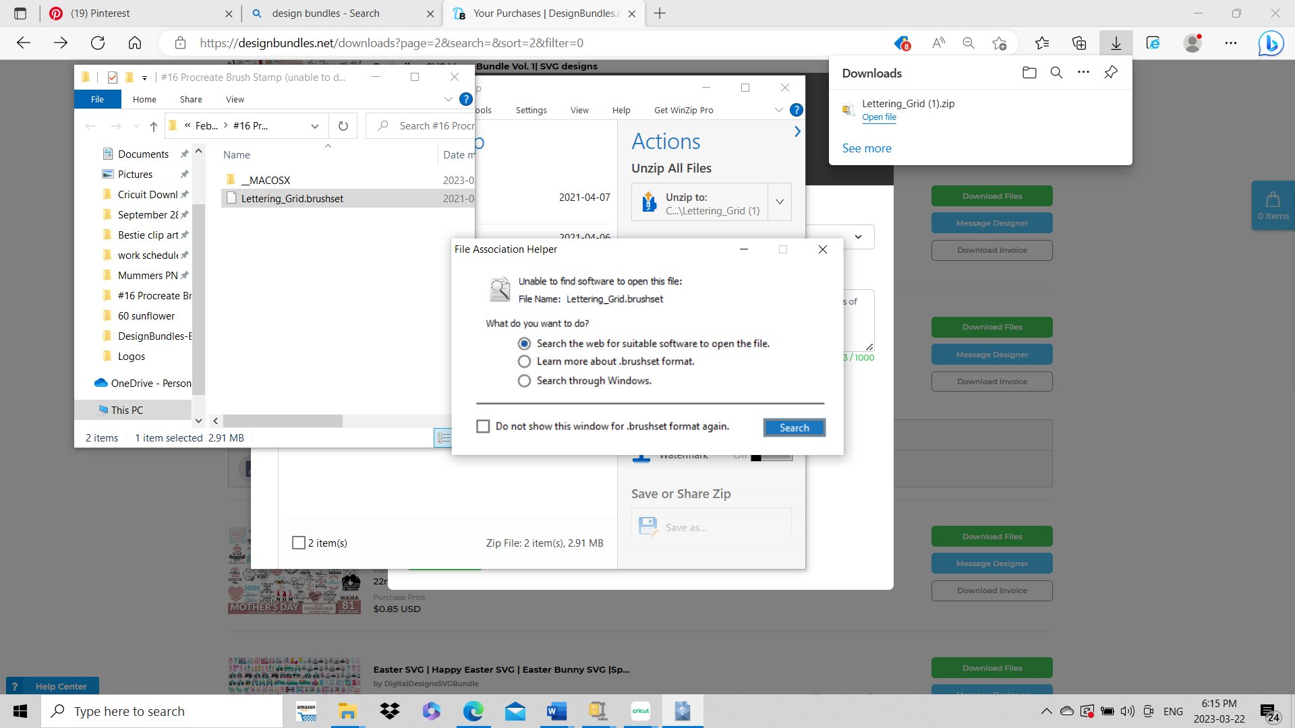The width and height of the screenshot is (1295, 728).
Task: Open WinZip Settings menu
Action: pos(531,110)
